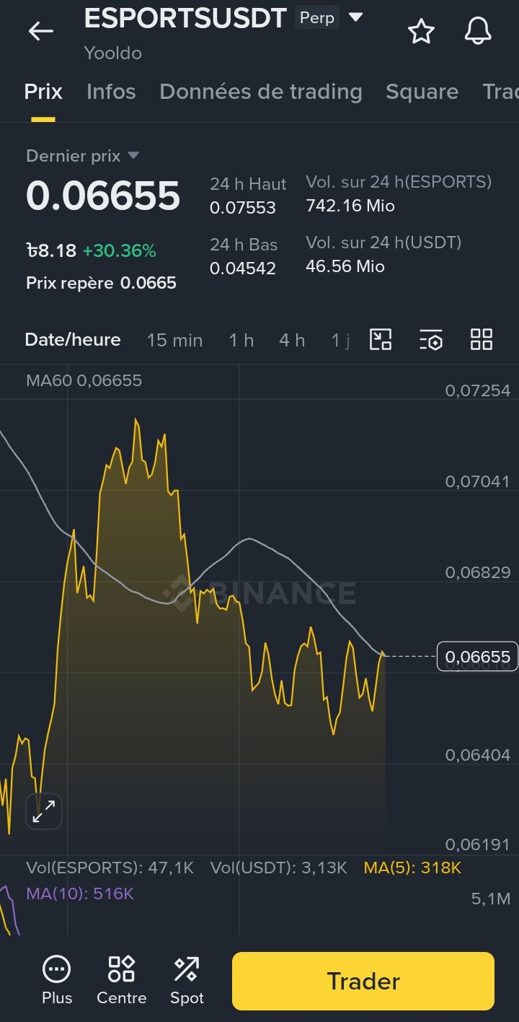This screenshot has height=1022, width=519.
Task: Select the Prix tab
Action: pos(43,92)
